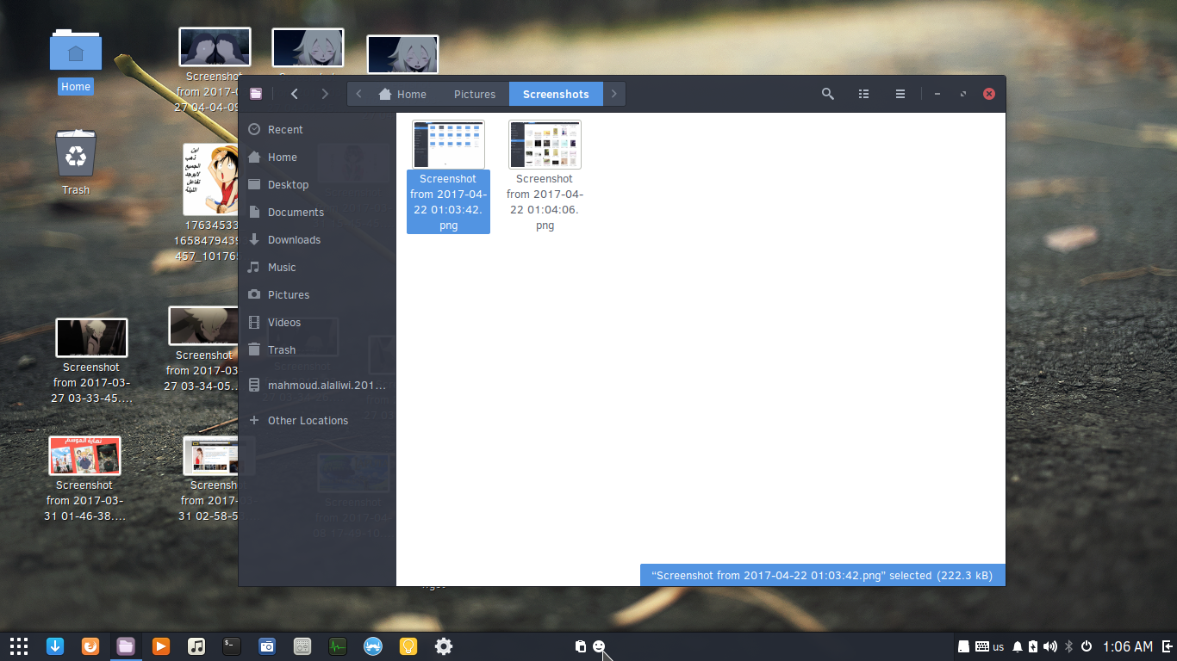Open Music in sidebar
The width and height of the screenshot is (1177, 661).
click(317, 267)
